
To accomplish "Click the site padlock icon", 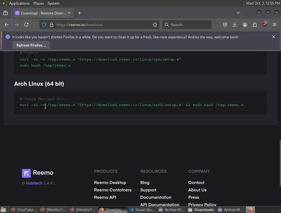I will coord(52,25).
